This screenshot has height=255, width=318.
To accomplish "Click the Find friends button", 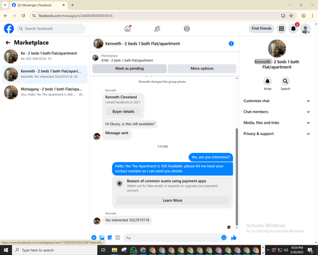I will 261,29.
